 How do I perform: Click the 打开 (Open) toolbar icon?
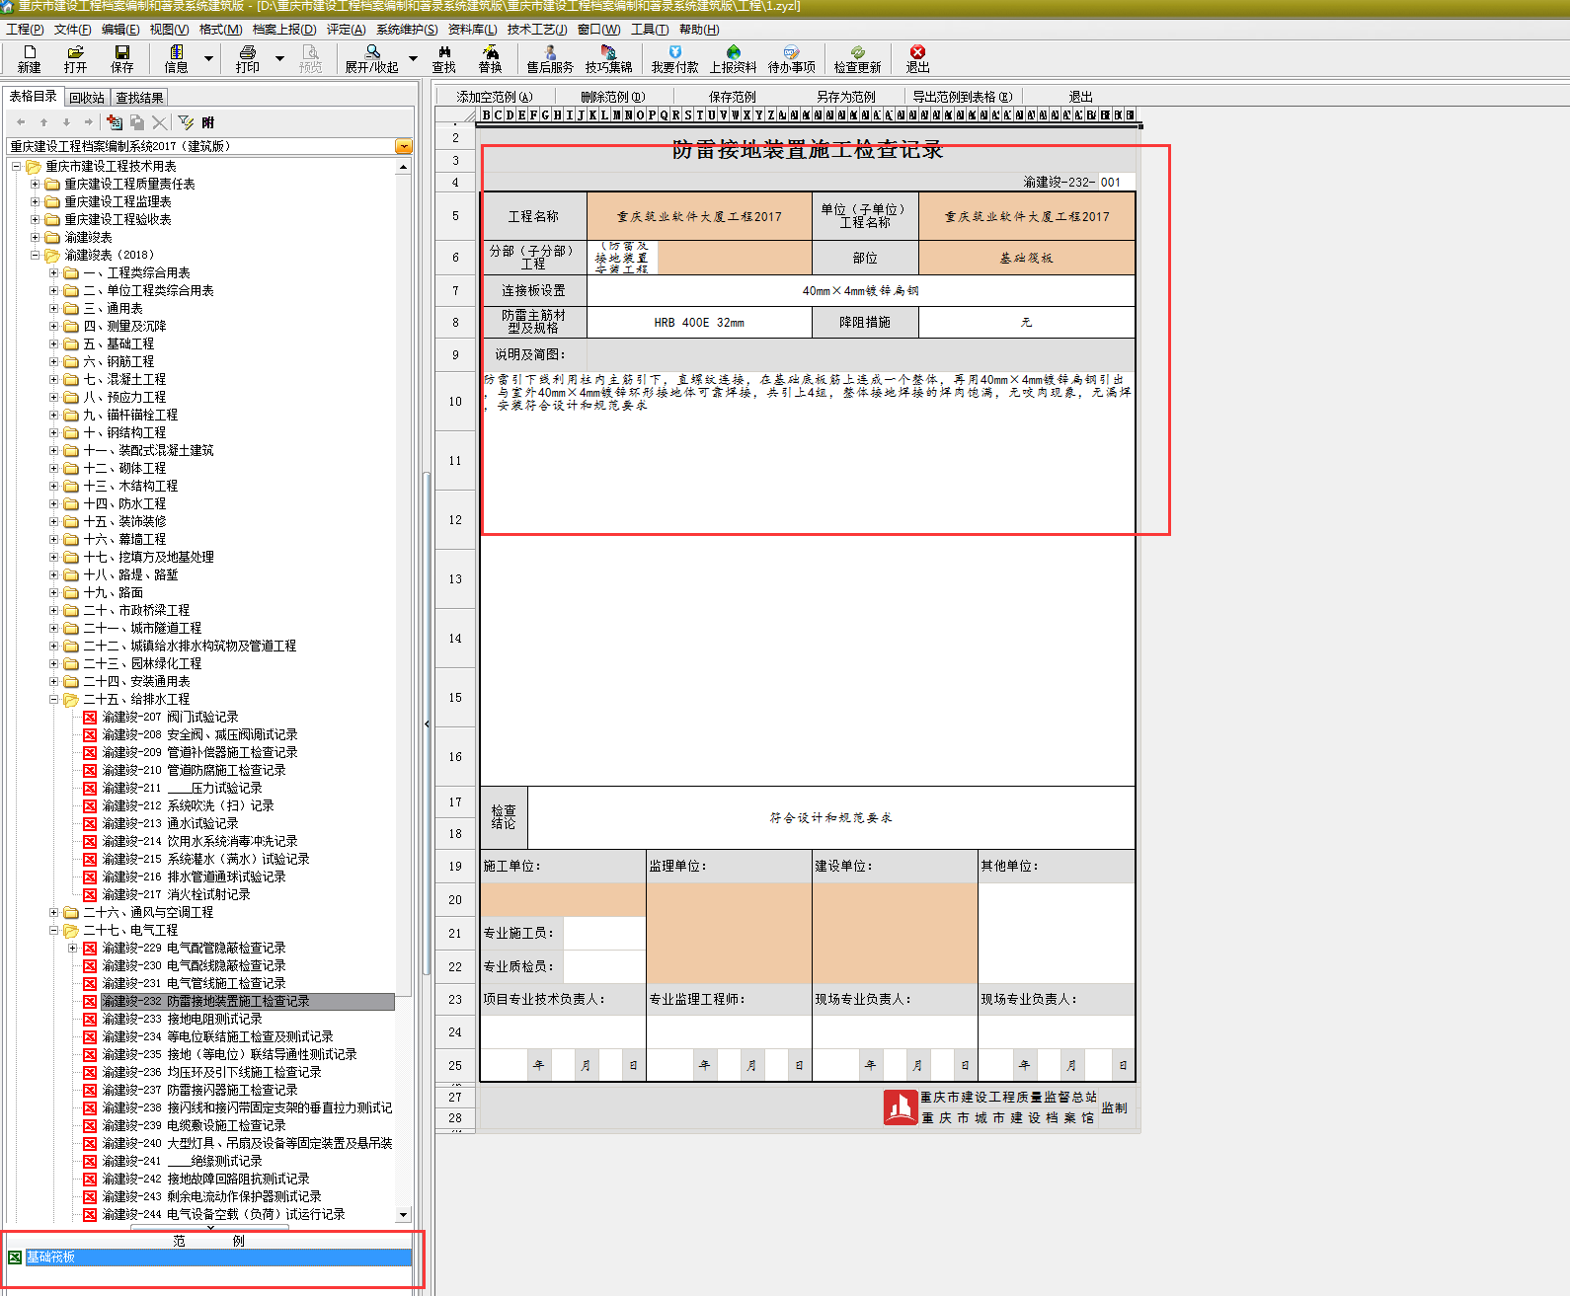(x=75, y=58)
